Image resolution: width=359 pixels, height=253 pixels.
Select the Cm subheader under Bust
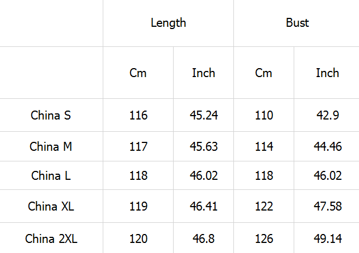pyautogui.click(x=264, y=73)
